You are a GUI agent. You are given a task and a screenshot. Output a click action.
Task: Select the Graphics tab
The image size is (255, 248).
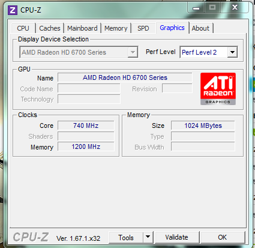coord(172,28)
